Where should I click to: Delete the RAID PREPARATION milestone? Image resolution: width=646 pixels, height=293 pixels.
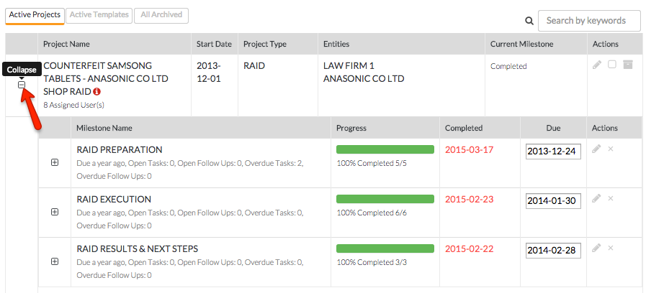(611, 149)
